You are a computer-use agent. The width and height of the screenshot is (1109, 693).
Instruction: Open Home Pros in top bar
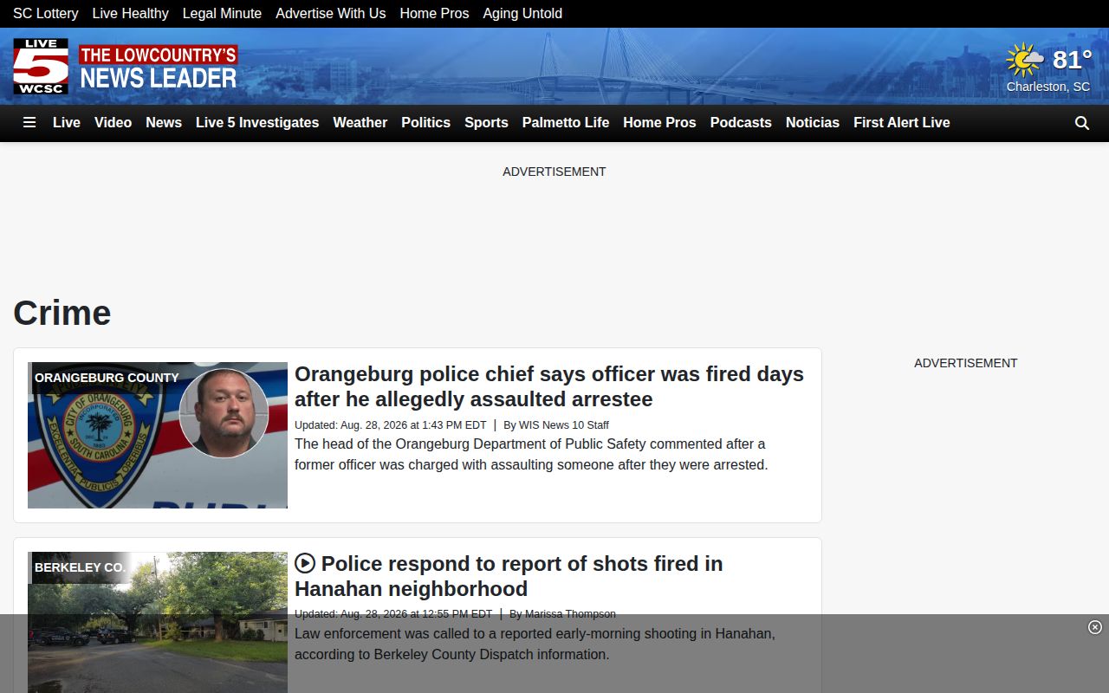point(434,14)
